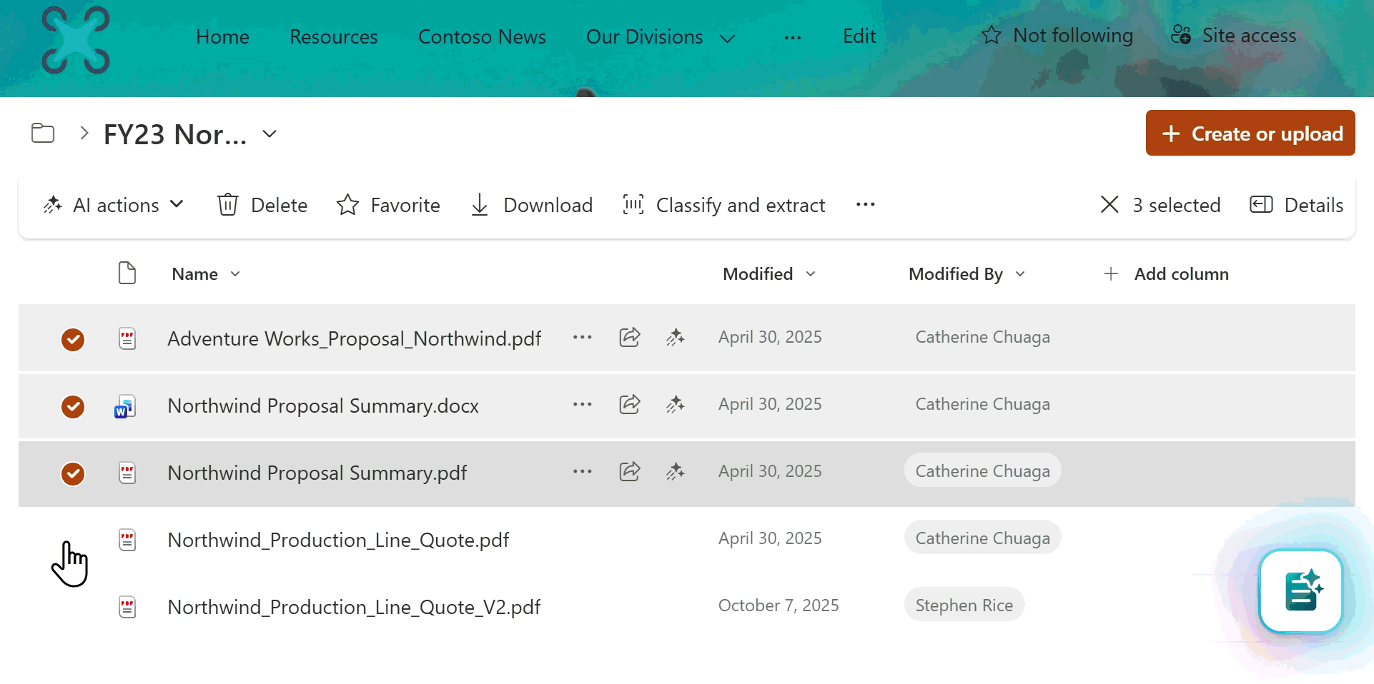Deselect Northwind Proposal Summary.pdf

[x=72, y=473]
